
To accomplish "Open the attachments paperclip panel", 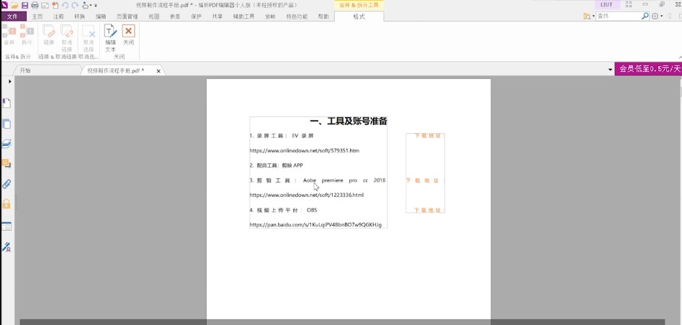I will coord(6,184).
